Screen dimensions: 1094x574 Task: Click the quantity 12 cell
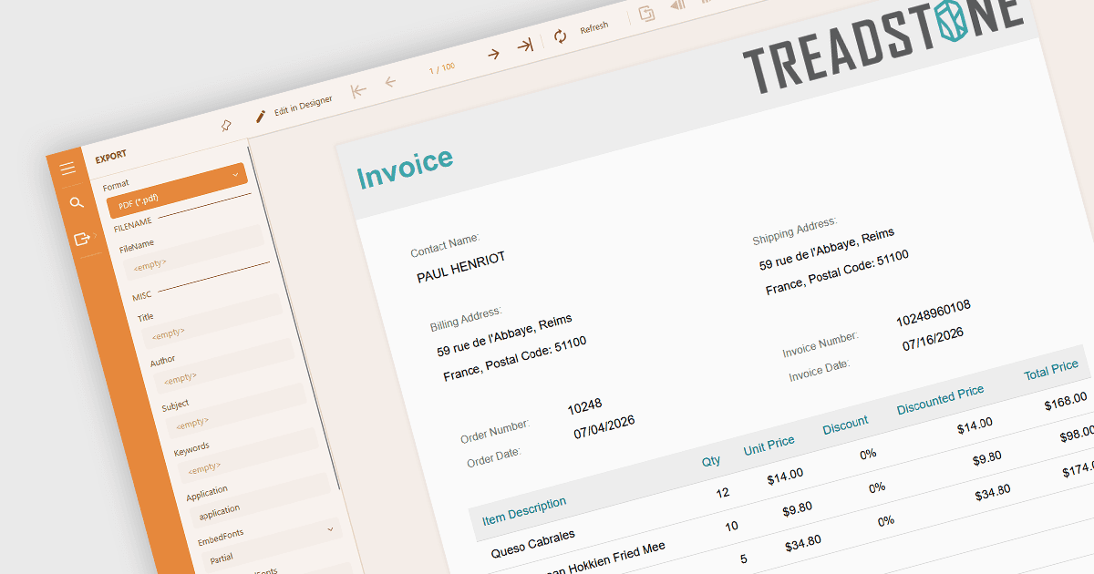(x=723, y=492)
